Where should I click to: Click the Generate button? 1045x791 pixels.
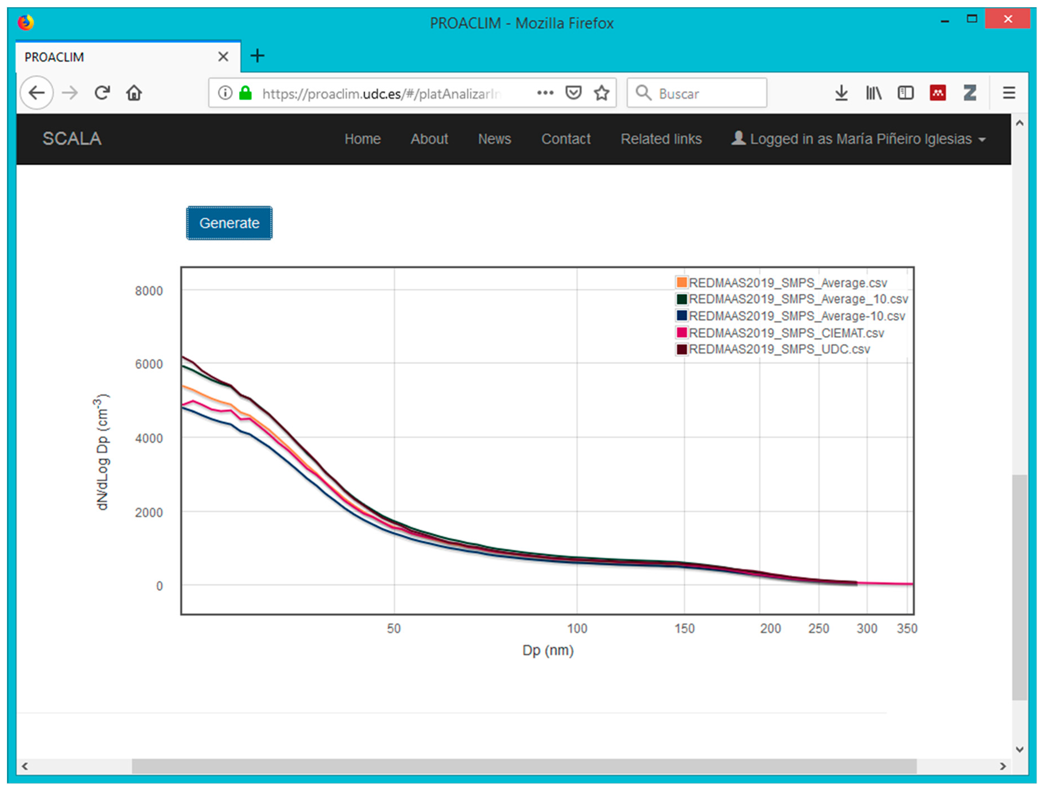point(229,223)
